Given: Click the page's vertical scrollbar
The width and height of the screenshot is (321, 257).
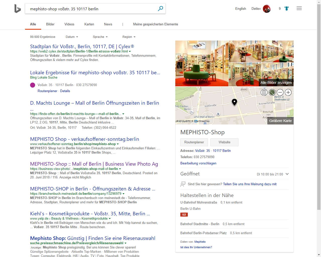Looking at the screenshot, I should coord(319,100).
